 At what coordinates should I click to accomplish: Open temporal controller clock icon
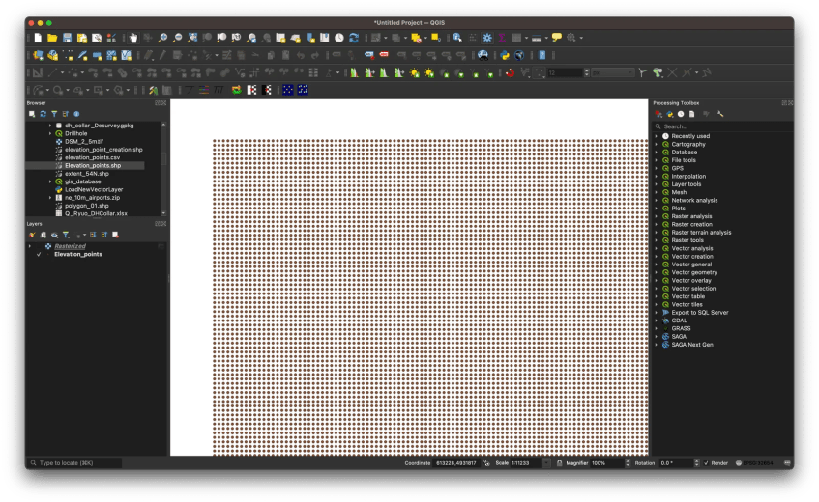[x=339, y=38]
